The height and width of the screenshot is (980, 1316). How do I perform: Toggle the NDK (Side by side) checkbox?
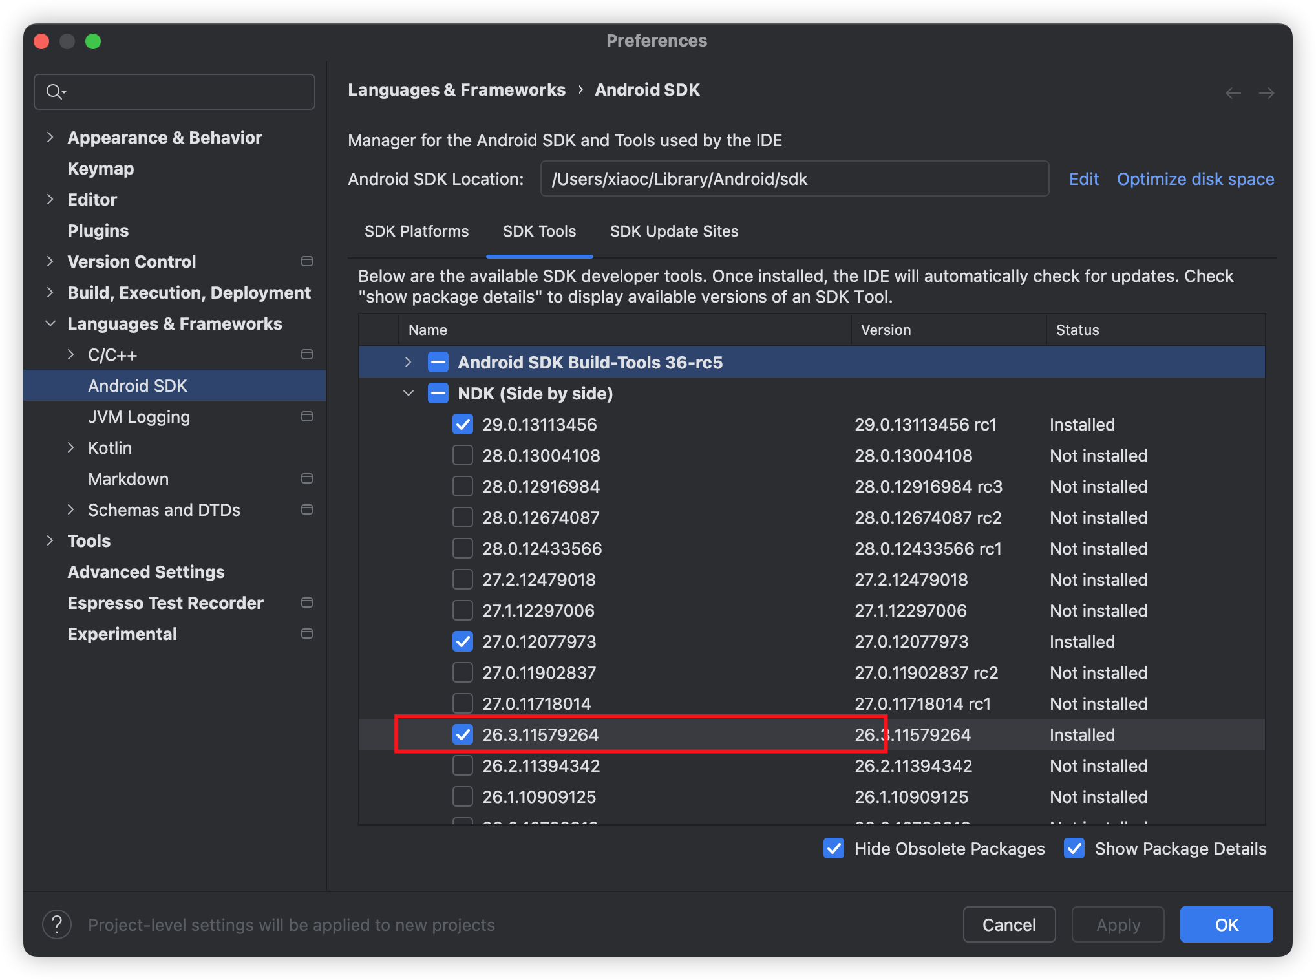point(438,393)
